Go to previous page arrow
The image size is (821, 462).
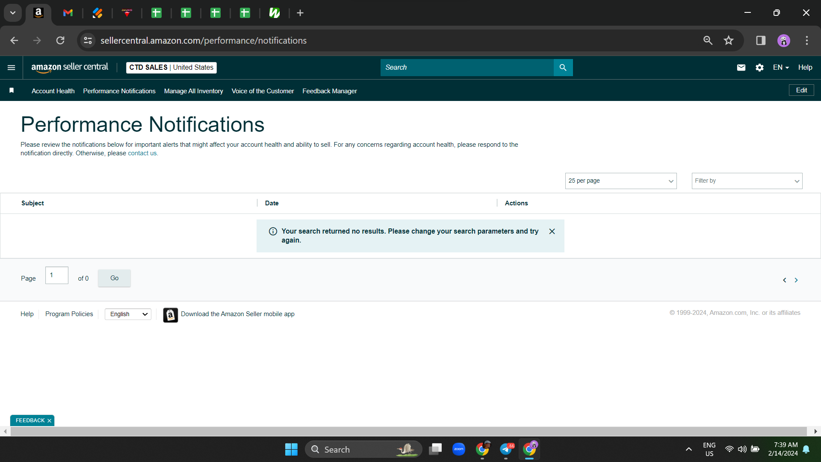pos(784,280)
